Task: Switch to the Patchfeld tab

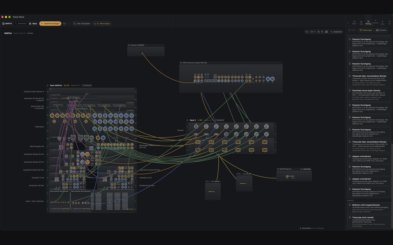Action: (x=20, y=24)
